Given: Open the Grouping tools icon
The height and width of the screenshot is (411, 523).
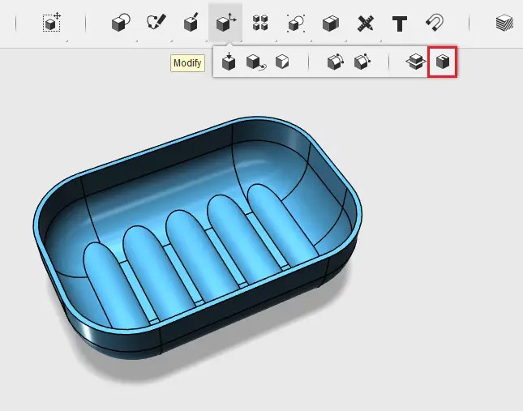Looking at the screenshot, I should [296, 23].
